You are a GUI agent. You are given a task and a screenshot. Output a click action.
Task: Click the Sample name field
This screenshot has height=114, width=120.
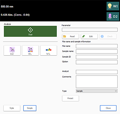[x=97, y=52]
